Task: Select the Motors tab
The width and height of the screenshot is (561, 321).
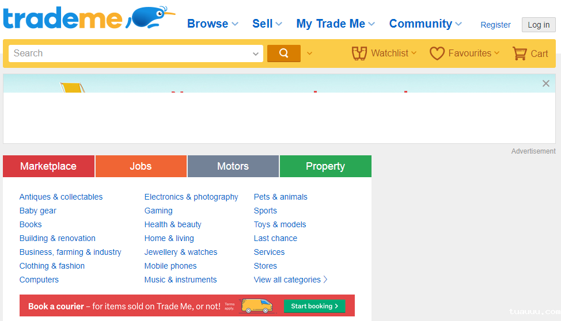Action: pos(233,166)
